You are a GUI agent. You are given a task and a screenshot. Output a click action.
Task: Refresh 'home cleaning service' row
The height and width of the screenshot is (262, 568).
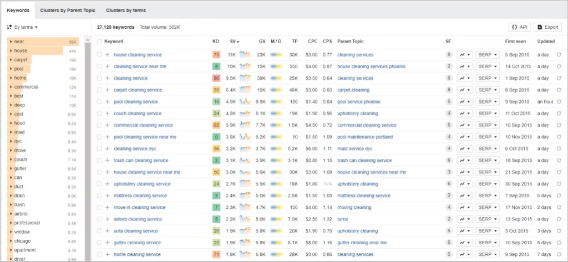pyautogui.click(x=559, y=254)
